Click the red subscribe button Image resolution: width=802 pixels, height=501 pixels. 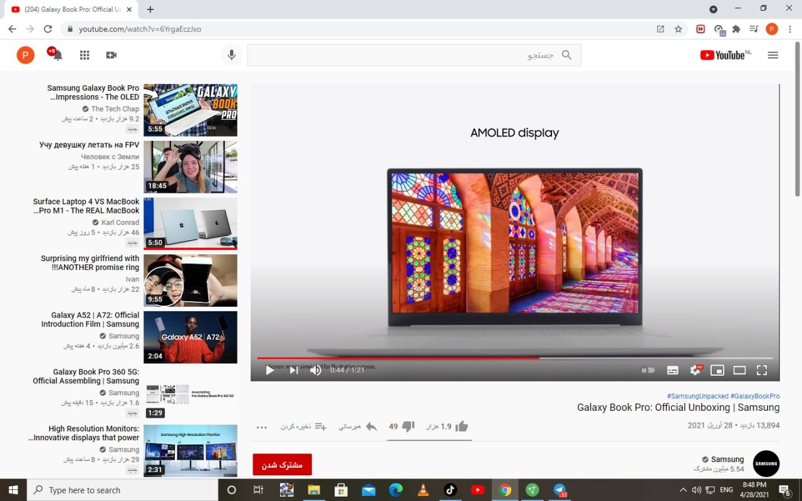282,465
